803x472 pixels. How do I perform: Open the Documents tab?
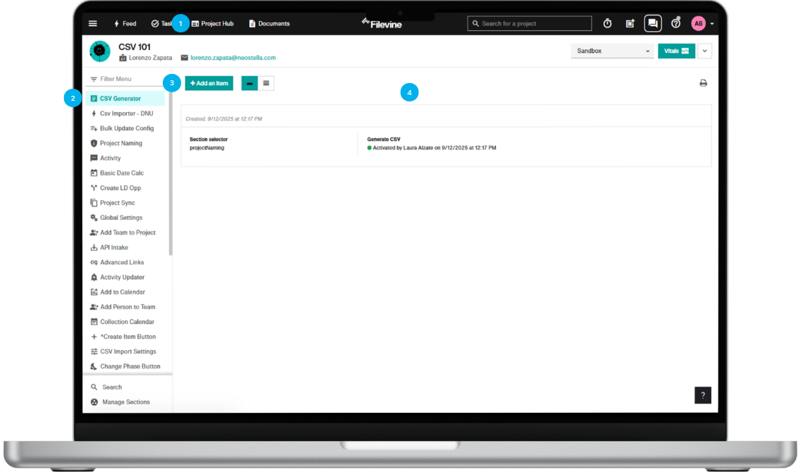click(x=269, y=23)
